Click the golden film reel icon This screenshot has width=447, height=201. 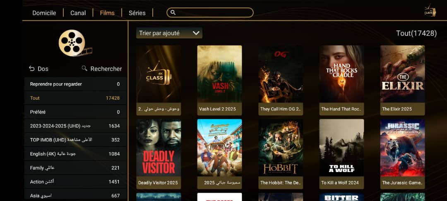[x=74, y=43]
